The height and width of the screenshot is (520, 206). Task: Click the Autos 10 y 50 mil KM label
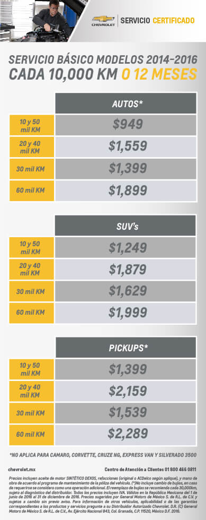32,125
